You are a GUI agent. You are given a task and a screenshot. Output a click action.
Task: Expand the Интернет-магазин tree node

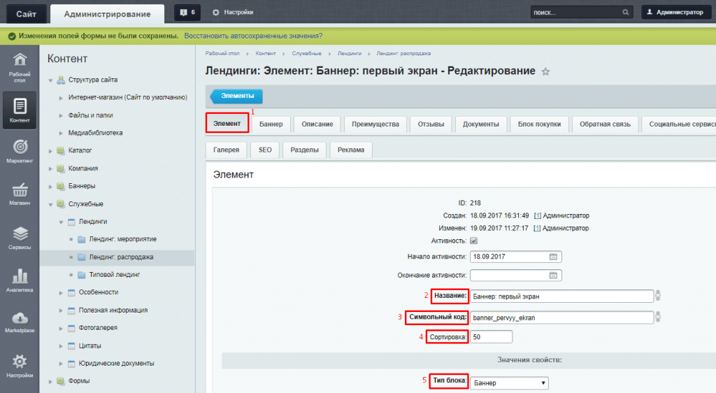click(61, 98)
